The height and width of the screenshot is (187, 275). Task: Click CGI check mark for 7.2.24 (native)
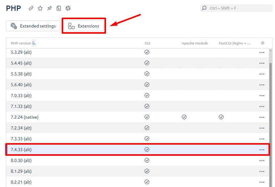[147, 117]
